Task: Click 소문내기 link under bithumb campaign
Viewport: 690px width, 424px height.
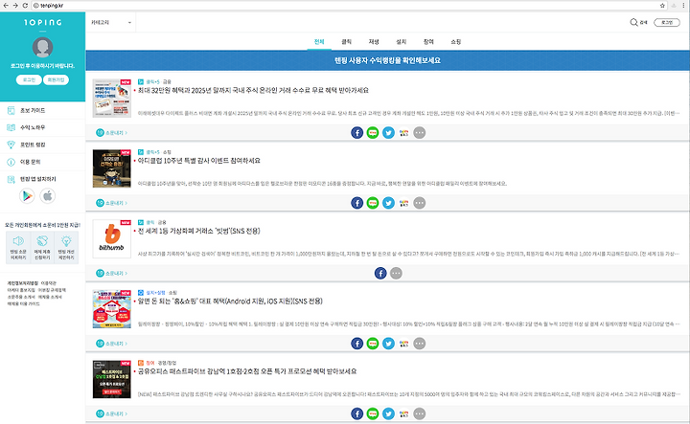Action: pos(112,274)
